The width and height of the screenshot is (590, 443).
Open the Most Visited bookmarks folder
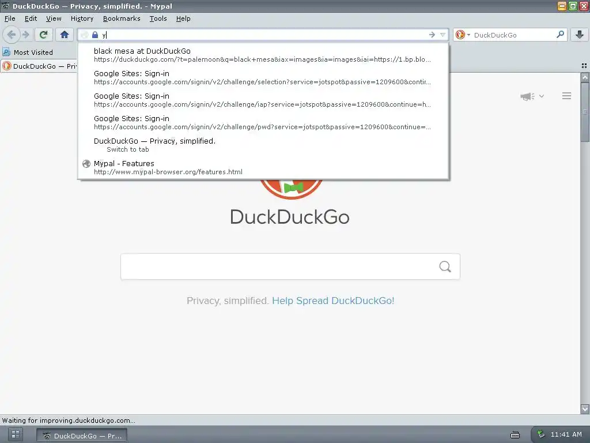[28, 52]
